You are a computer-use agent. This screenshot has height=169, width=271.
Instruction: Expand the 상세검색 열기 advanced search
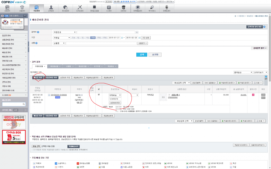(260, 48)
